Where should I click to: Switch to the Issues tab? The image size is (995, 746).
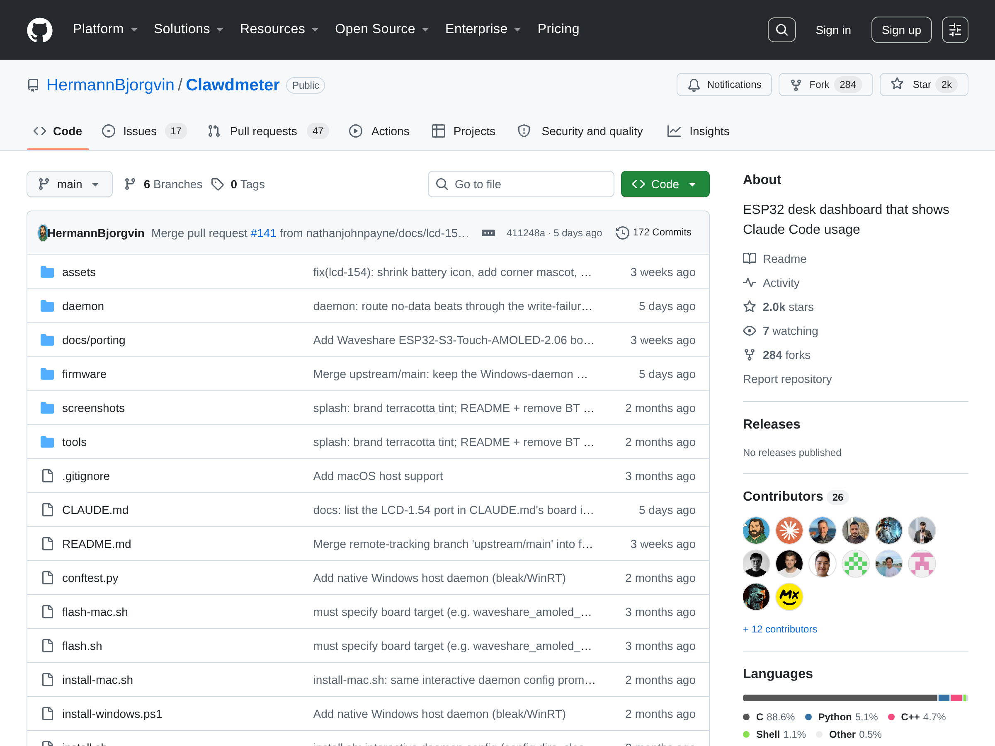pyautogui.click(x=144, y=131)
